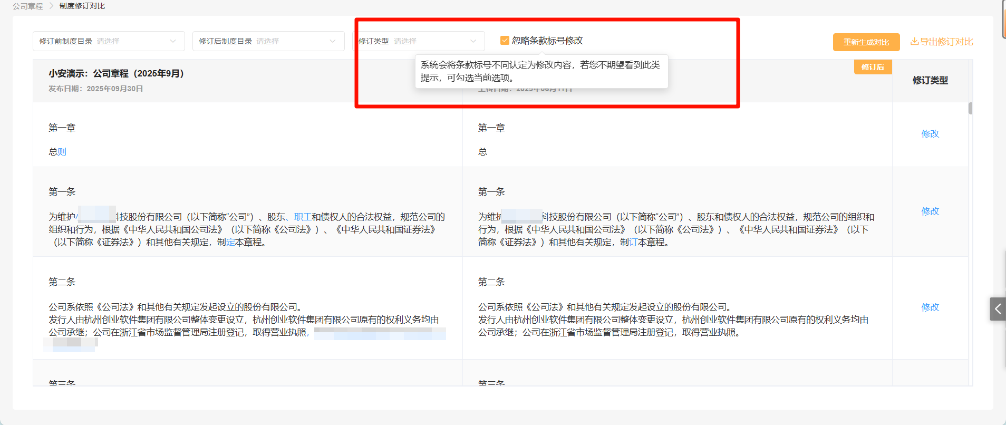Click highlighted character 则 in left 总则
1006x425 pixels.
(x=62, y=152)
